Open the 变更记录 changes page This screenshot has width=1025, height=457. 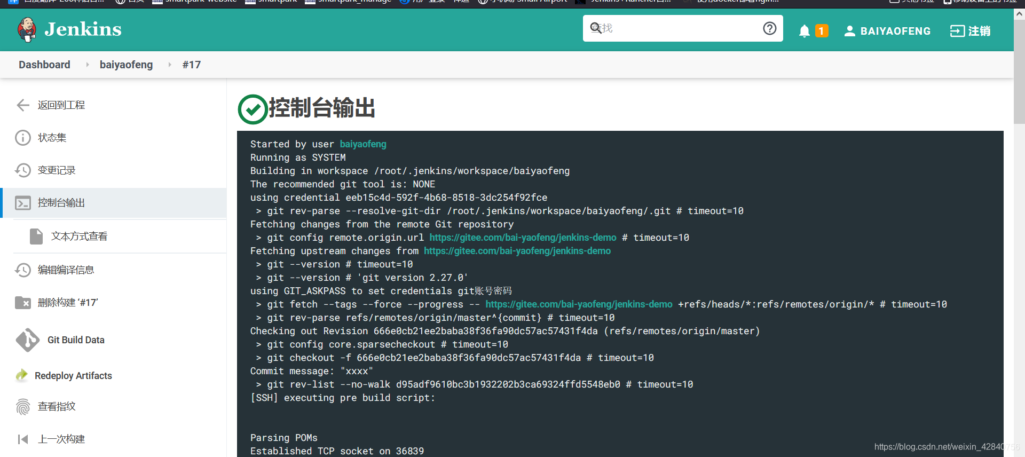[57, 170]
